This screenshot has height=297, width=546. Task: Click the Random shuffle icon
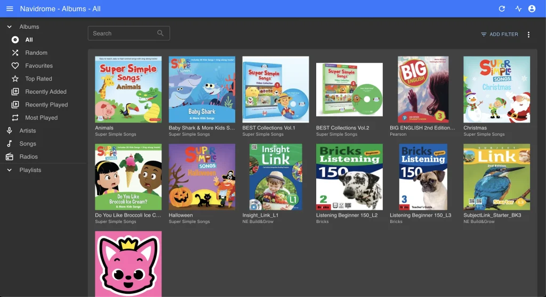click(x=15, y=53)
